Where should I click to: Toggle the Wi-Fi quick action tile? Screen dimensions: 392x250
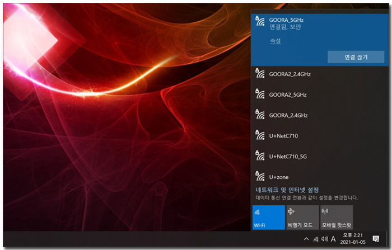click(x=268, y=218)
